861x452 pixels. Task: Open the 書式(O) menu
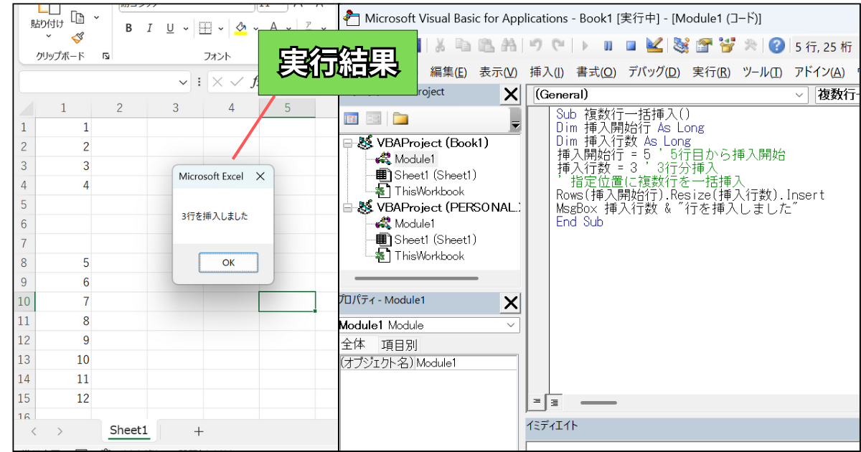pyautogui.click(x=596, y=72)
